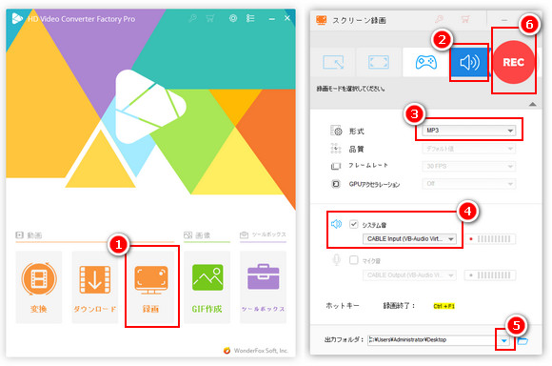Click the cart icon in recorder window
Image resolution: width=552 pixels, height=366 pixels.
465,19
